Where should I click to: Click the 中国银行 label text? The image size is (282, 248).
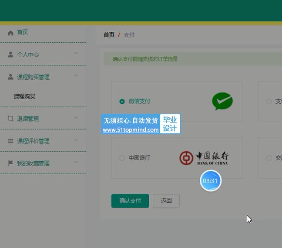click(139, 158)
